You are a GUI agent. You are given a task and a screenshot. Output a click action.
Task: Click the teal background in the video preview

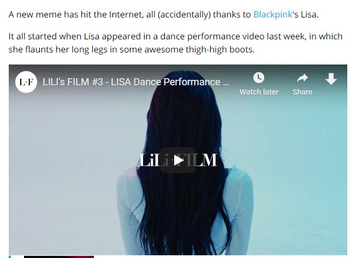click(x=295, y=159)
